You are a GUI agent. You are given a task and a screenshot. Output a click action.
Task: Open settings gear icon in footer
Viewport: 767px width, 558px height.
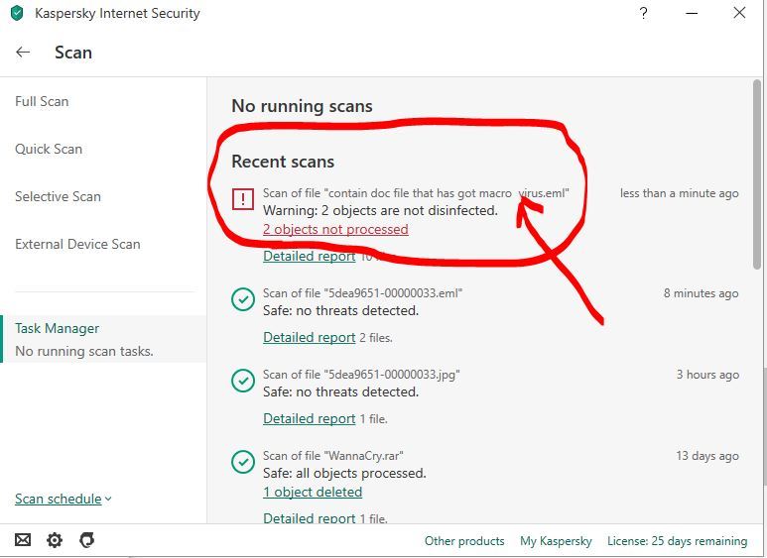(55, 540)
